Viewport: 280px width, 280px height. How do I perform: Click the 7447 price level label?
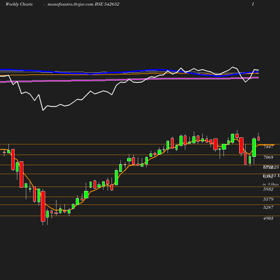coord(268,147)
